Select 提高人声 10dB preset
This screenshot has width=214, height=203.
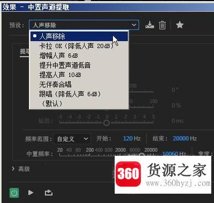79,75
